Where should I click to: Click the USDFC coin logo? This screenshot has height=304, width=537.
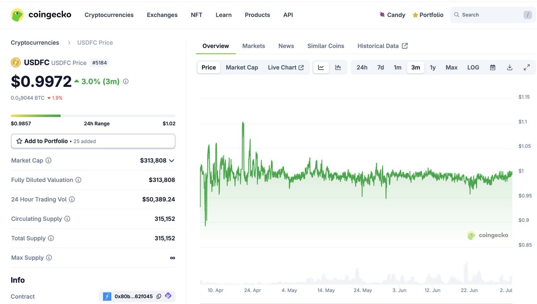pos(16,63)
